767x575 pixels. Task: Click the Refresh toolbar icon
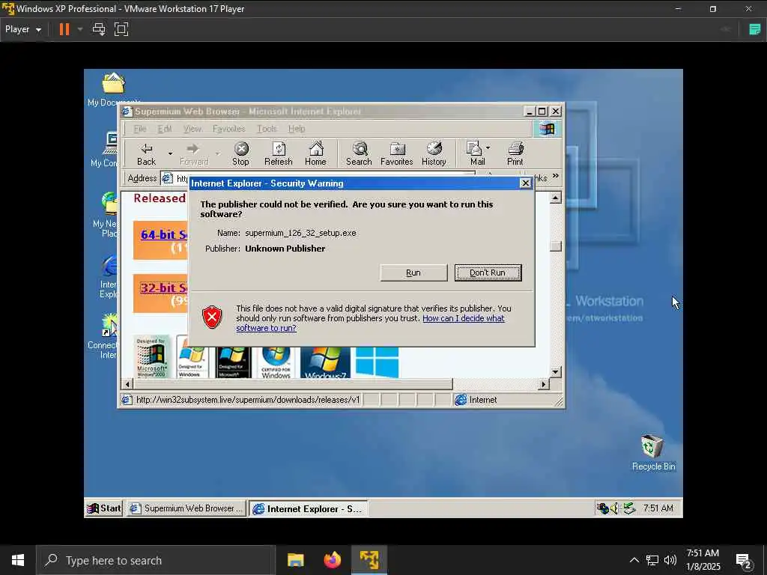click(279, 153)
